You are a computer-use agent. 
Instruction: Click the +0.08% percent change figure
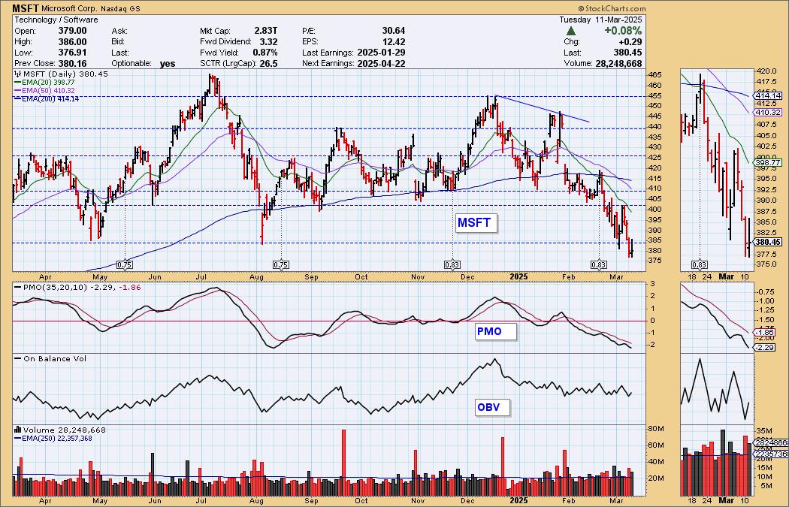pos(623,31)
